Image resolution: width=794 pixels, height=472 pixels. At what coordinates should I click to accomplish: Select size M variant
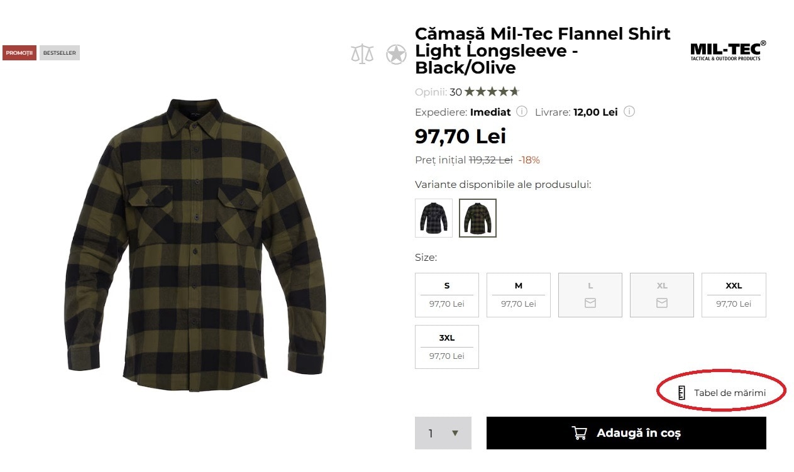(518, 294)
